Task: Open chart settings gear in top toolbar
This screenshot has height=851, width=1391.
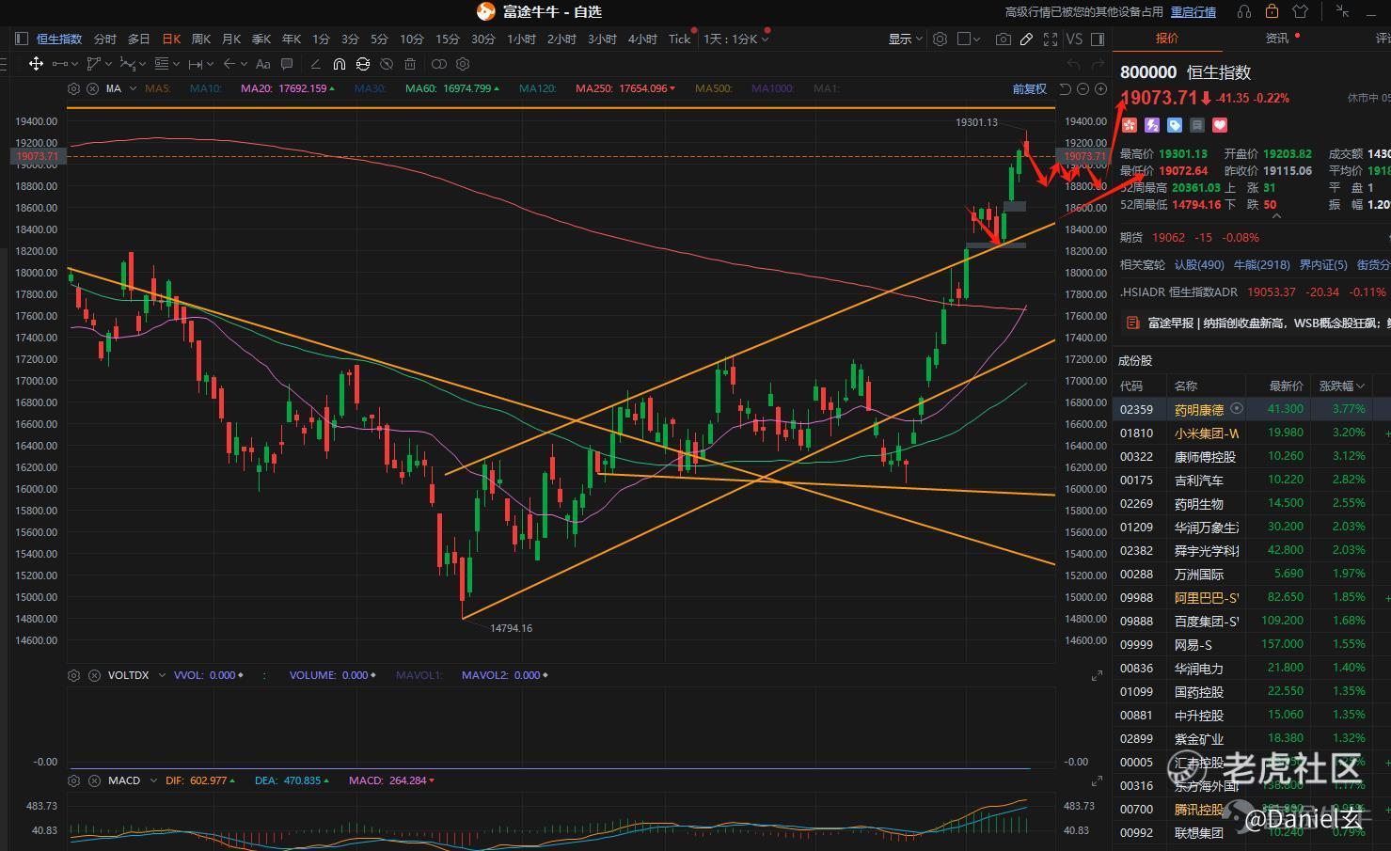Action: click(x=941, y=39)
